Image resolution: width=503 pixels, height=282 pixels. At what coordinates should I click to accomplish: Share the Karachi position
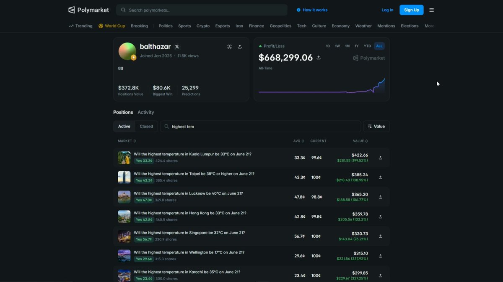point(381,276)
